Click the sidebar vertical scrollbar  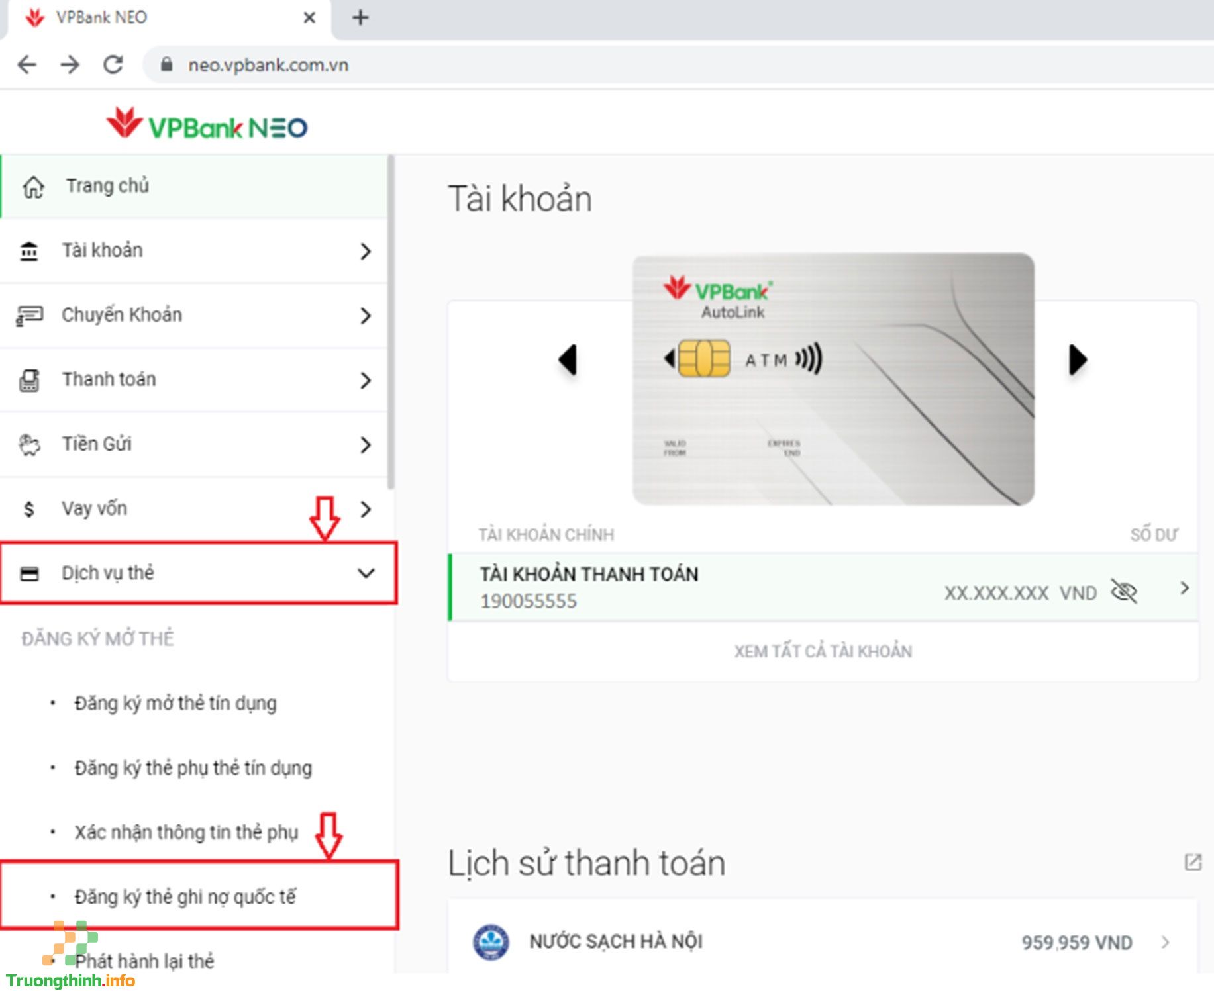click(391, 322)
